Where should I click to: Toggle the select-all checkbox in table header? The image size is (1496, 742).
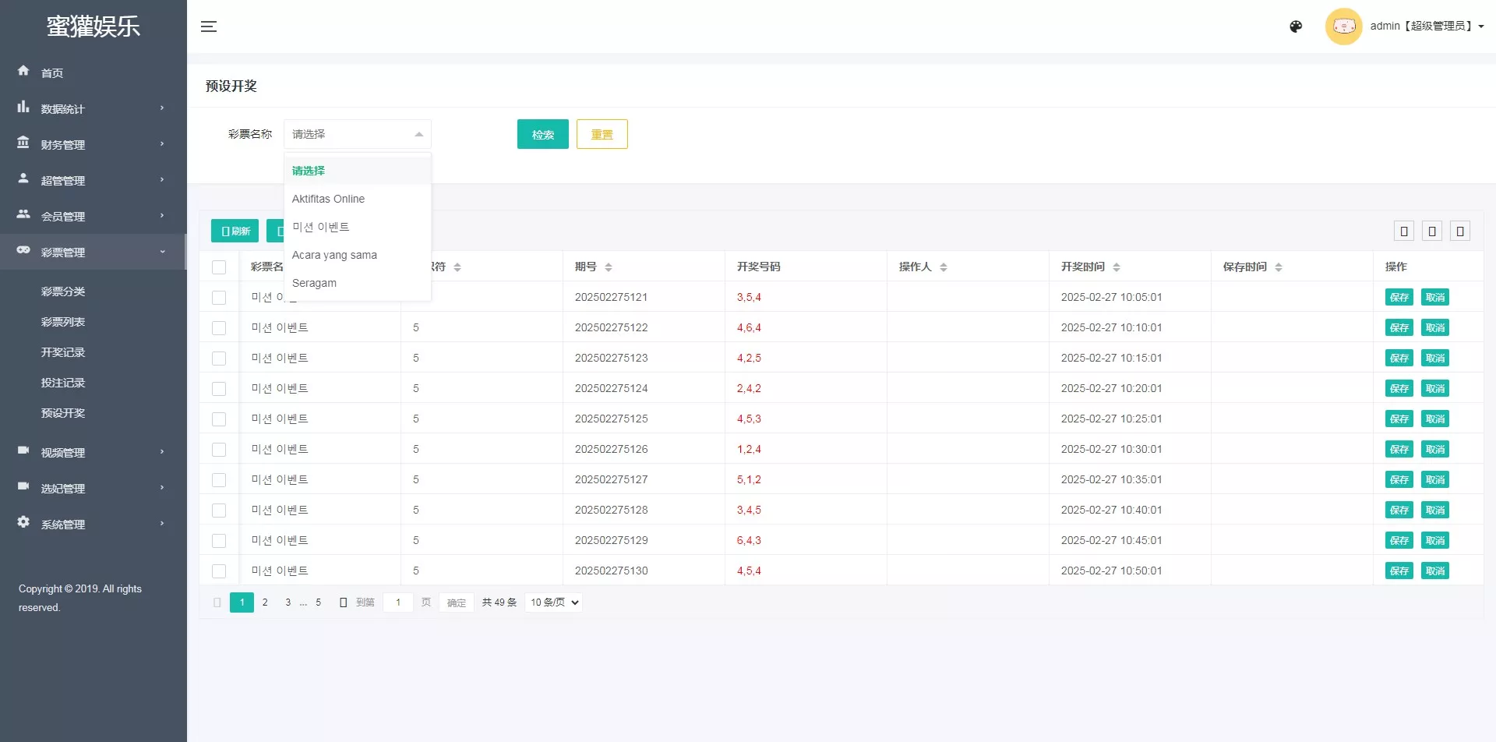(219, 267)
